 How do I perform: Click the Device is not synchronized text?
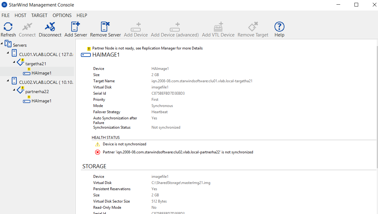125,144
